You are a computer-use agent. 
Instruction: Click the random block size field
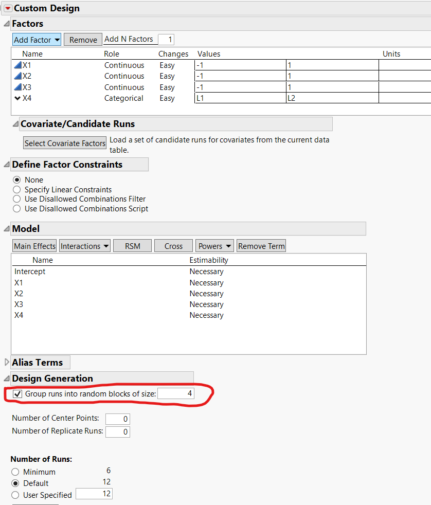[176, 393]
